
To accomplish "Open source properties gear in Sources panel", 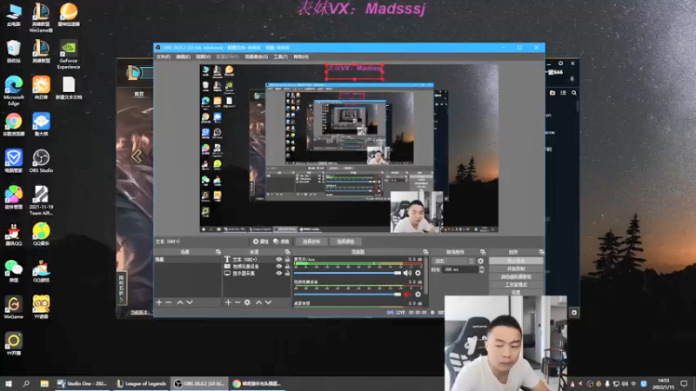I will pyautogui.click(x=247, y=302).
